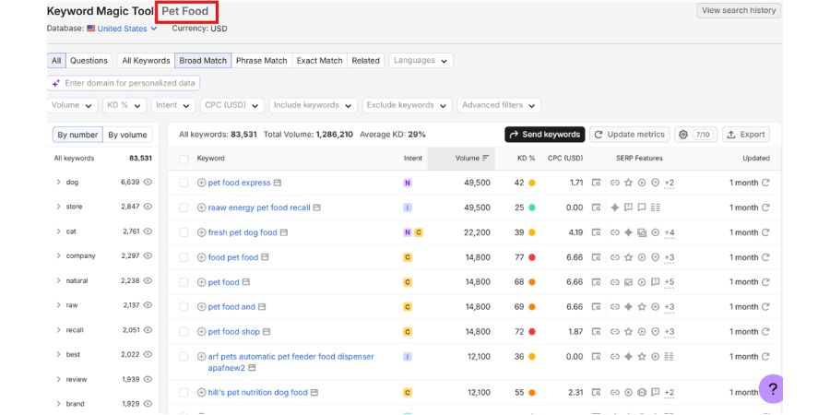Open the Exclude keywords dropdown

[x=407, y=105]
